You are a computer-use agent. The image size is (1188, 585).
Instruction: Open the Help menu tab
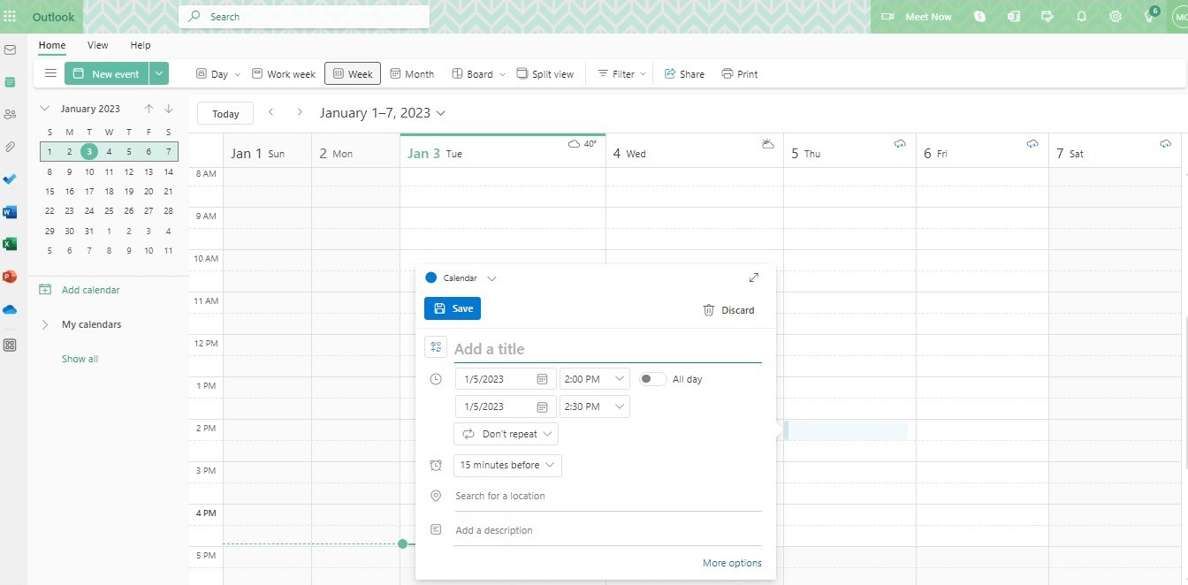tap(140, 45)
